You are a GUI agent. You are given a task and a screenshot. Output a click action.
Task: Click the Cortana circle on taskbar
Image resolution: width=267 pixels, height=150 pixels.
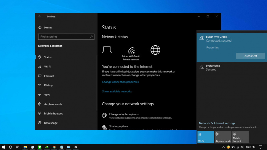point(10,147)
